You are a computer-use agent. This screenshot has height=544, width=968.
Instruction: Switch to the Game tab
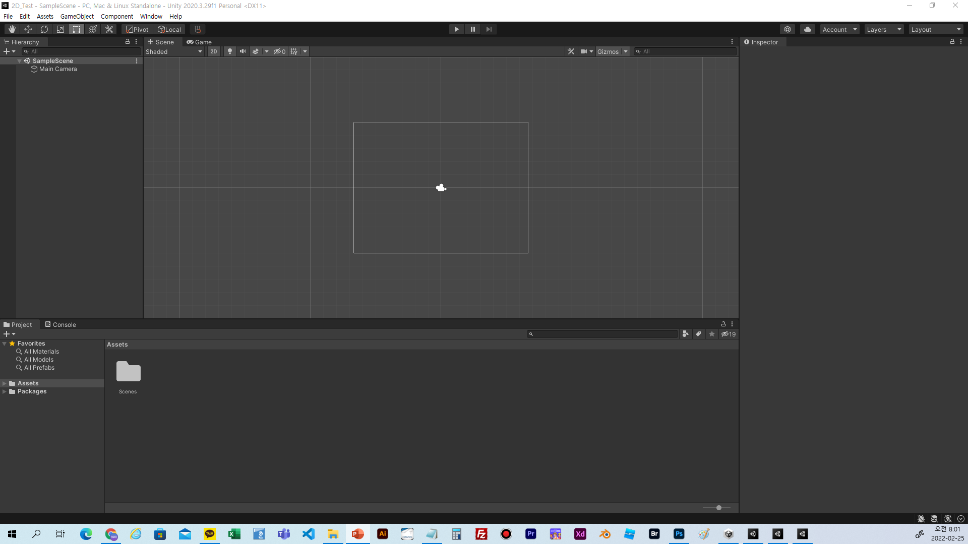click(x=199, y=42)
